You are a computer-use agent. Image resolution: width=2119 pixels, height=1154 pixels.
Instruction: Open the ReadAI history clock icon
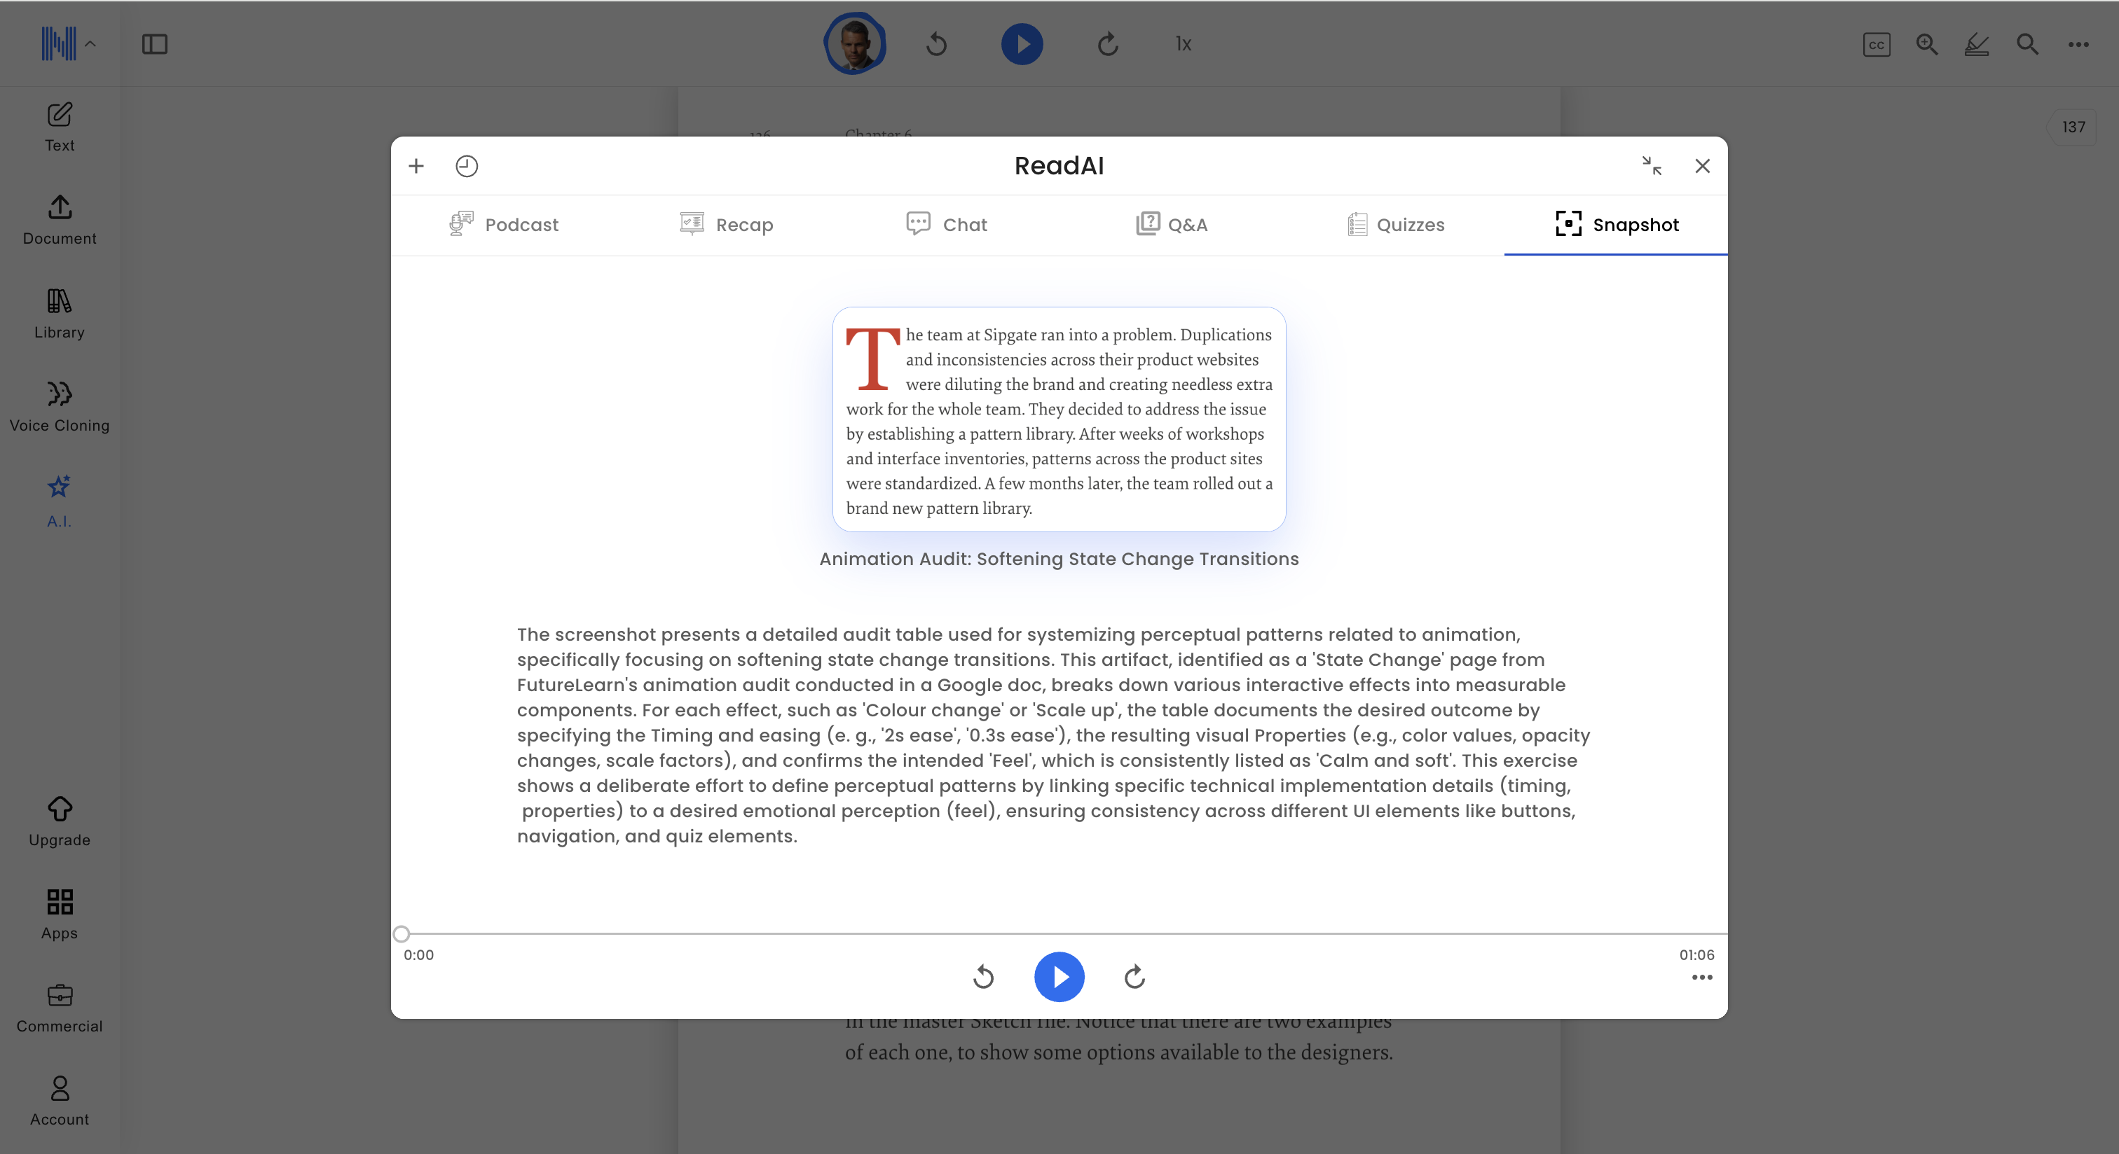tap(467, 166)
